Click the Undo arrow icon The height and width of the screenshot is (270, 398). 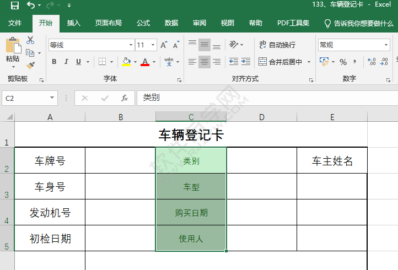tap(31, 6)
